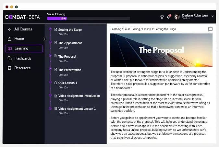Open Video Assignment Introduction lesson

(x=79, y=96)
